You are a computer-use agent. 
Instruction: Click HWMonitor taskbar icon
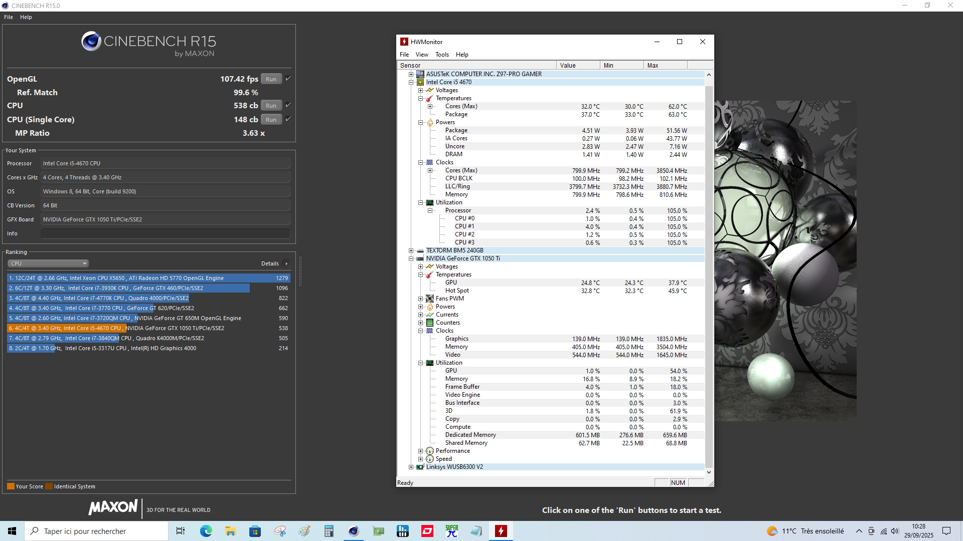point(501,531)
